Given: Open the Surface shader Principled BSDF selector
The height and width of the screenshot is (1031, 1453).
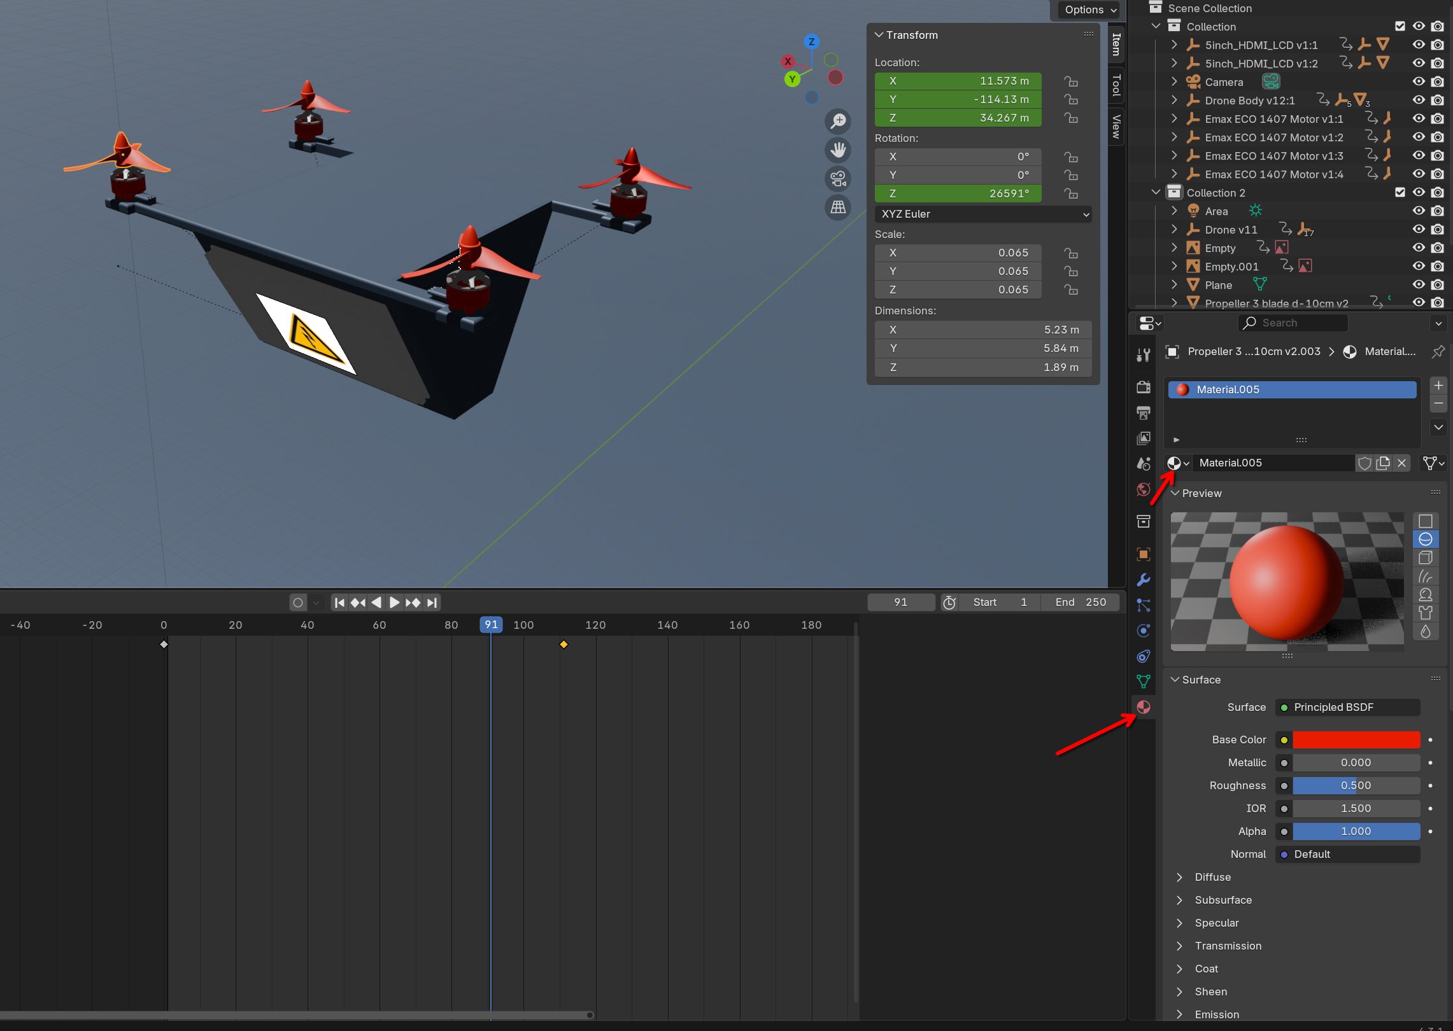Looking at the screenshot, I should coord(1347,708).
